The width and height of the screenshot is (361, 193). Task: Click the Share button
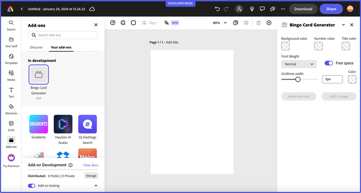coord(331,9)
